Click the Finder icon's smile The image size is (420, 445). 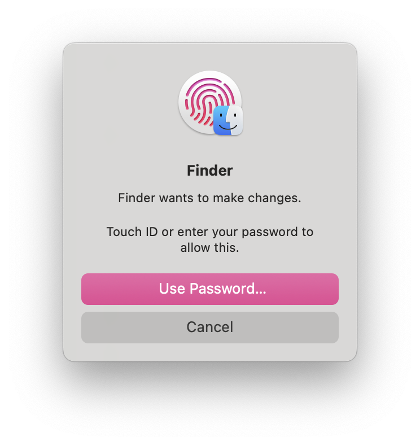click(228, 127)
